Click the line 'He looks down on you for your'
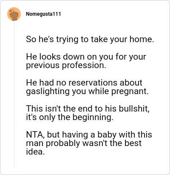The height and width of the screenshot is (175, 170). coord(86,57)
